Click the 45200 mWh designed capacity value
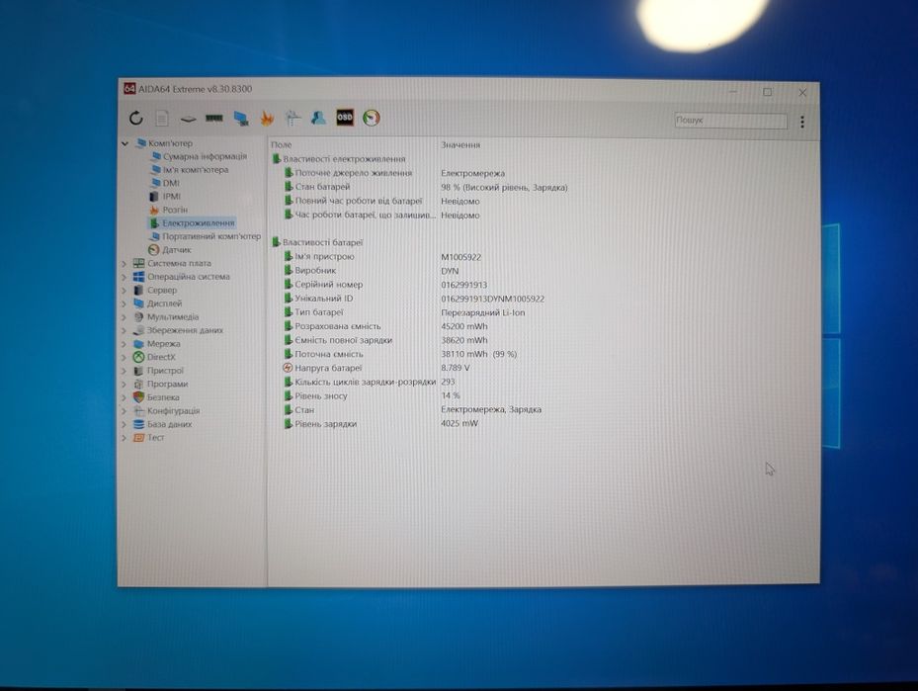The image size is (918, 691). [464, 327]
